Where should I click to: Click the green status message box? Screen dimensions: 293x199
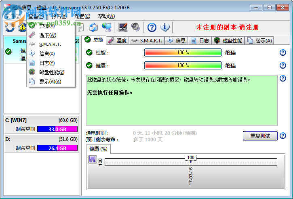[181, 100]
